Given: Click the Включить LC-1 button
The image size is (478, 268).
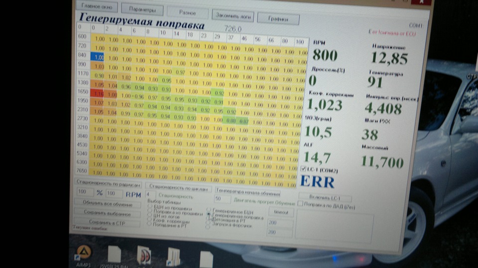Looking at the screenshot, I should (x=325, y=198).
